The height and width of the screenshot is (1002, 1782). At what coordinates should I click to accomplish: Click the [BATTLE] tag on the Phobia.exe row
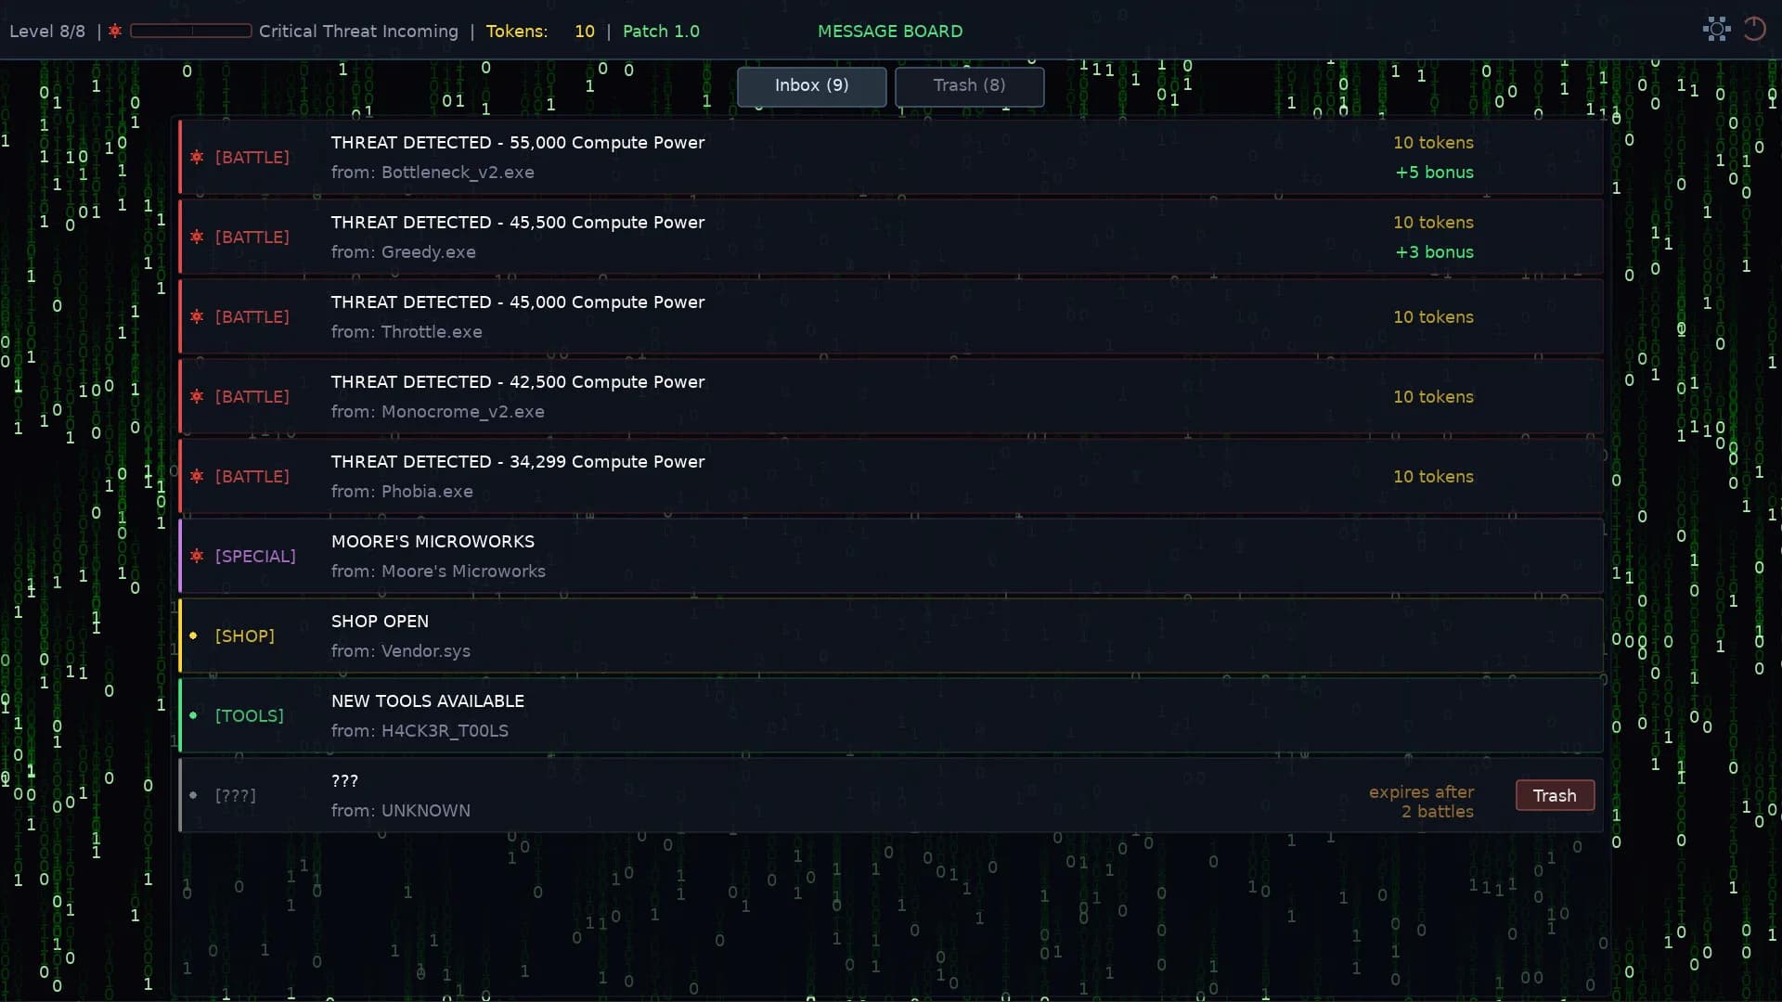click(252, 476)
